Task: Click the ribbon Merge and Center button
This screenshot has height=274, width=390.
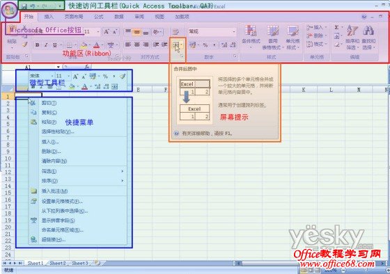Action: [x=176, y=45]
